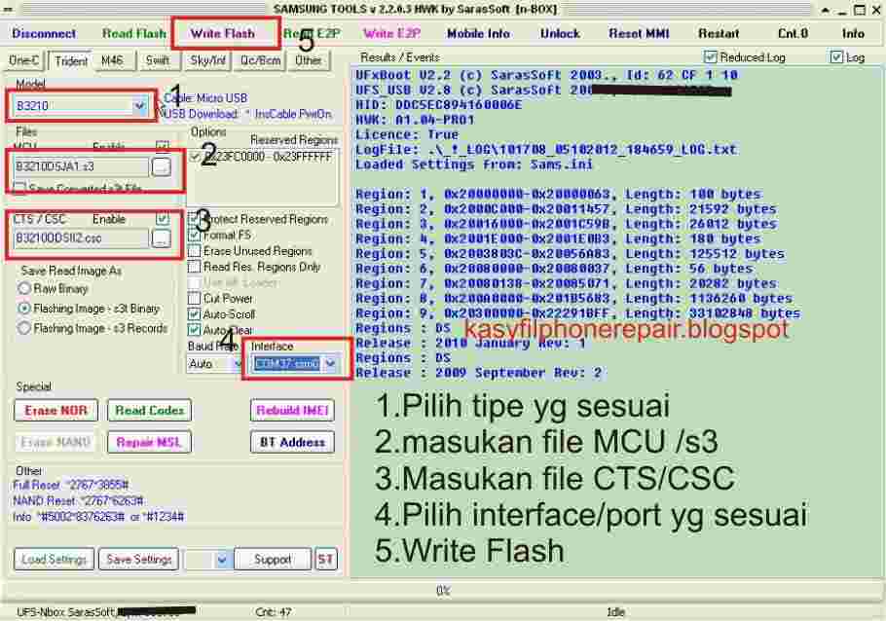Toggle the Auto-Clear checkbox
The height and width of the screenshot is (621, 886).
194,329
